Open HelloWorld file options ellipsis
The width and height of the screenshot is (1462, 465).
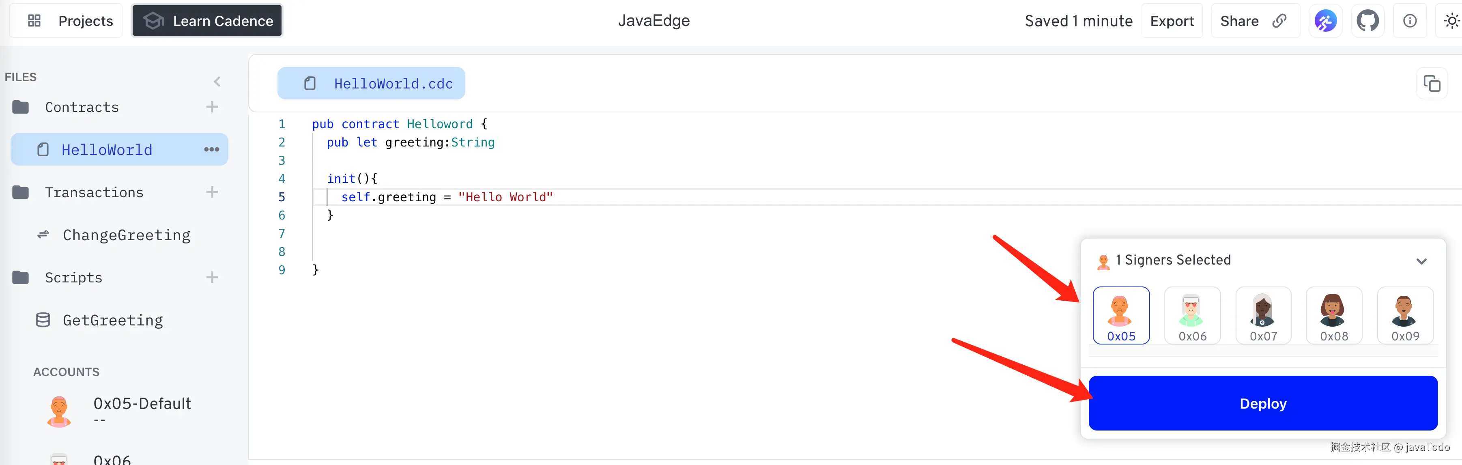(x=211, y=149)
